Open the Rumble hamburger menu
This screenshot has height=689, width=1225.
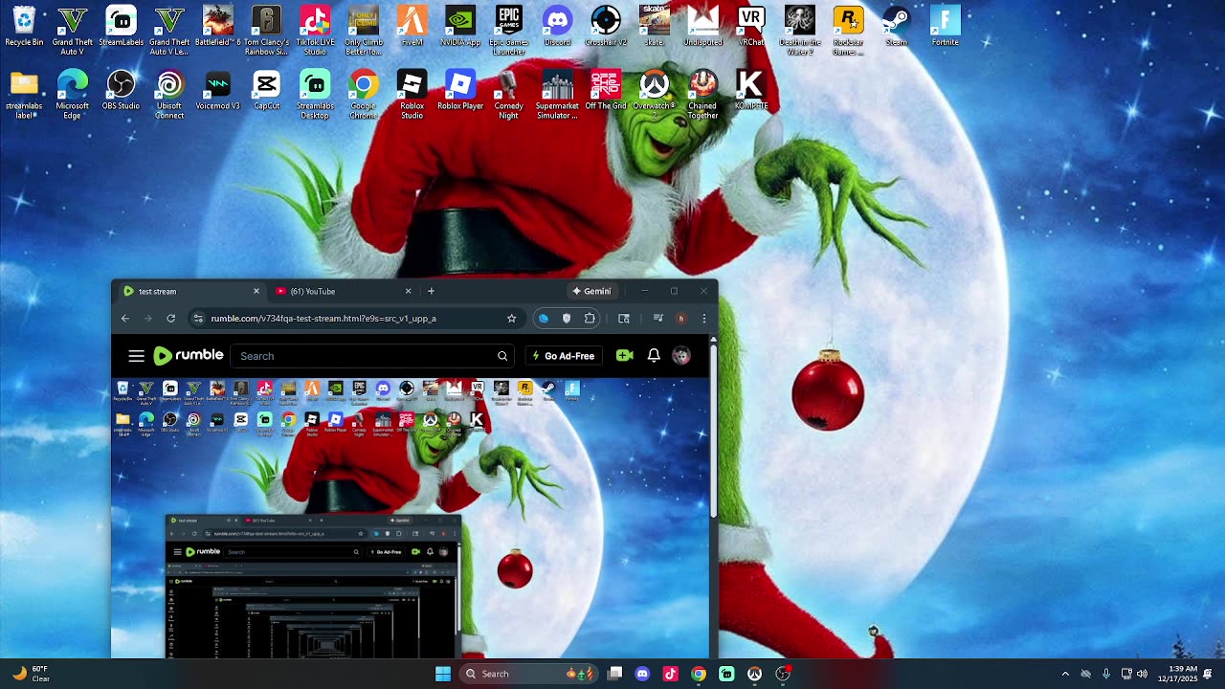(x=136, y=356)
